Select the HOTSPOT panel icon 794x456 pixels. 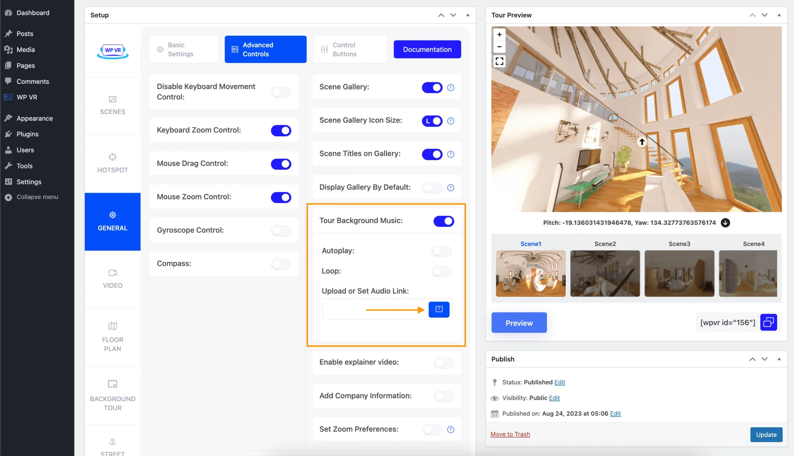point(112,157)
